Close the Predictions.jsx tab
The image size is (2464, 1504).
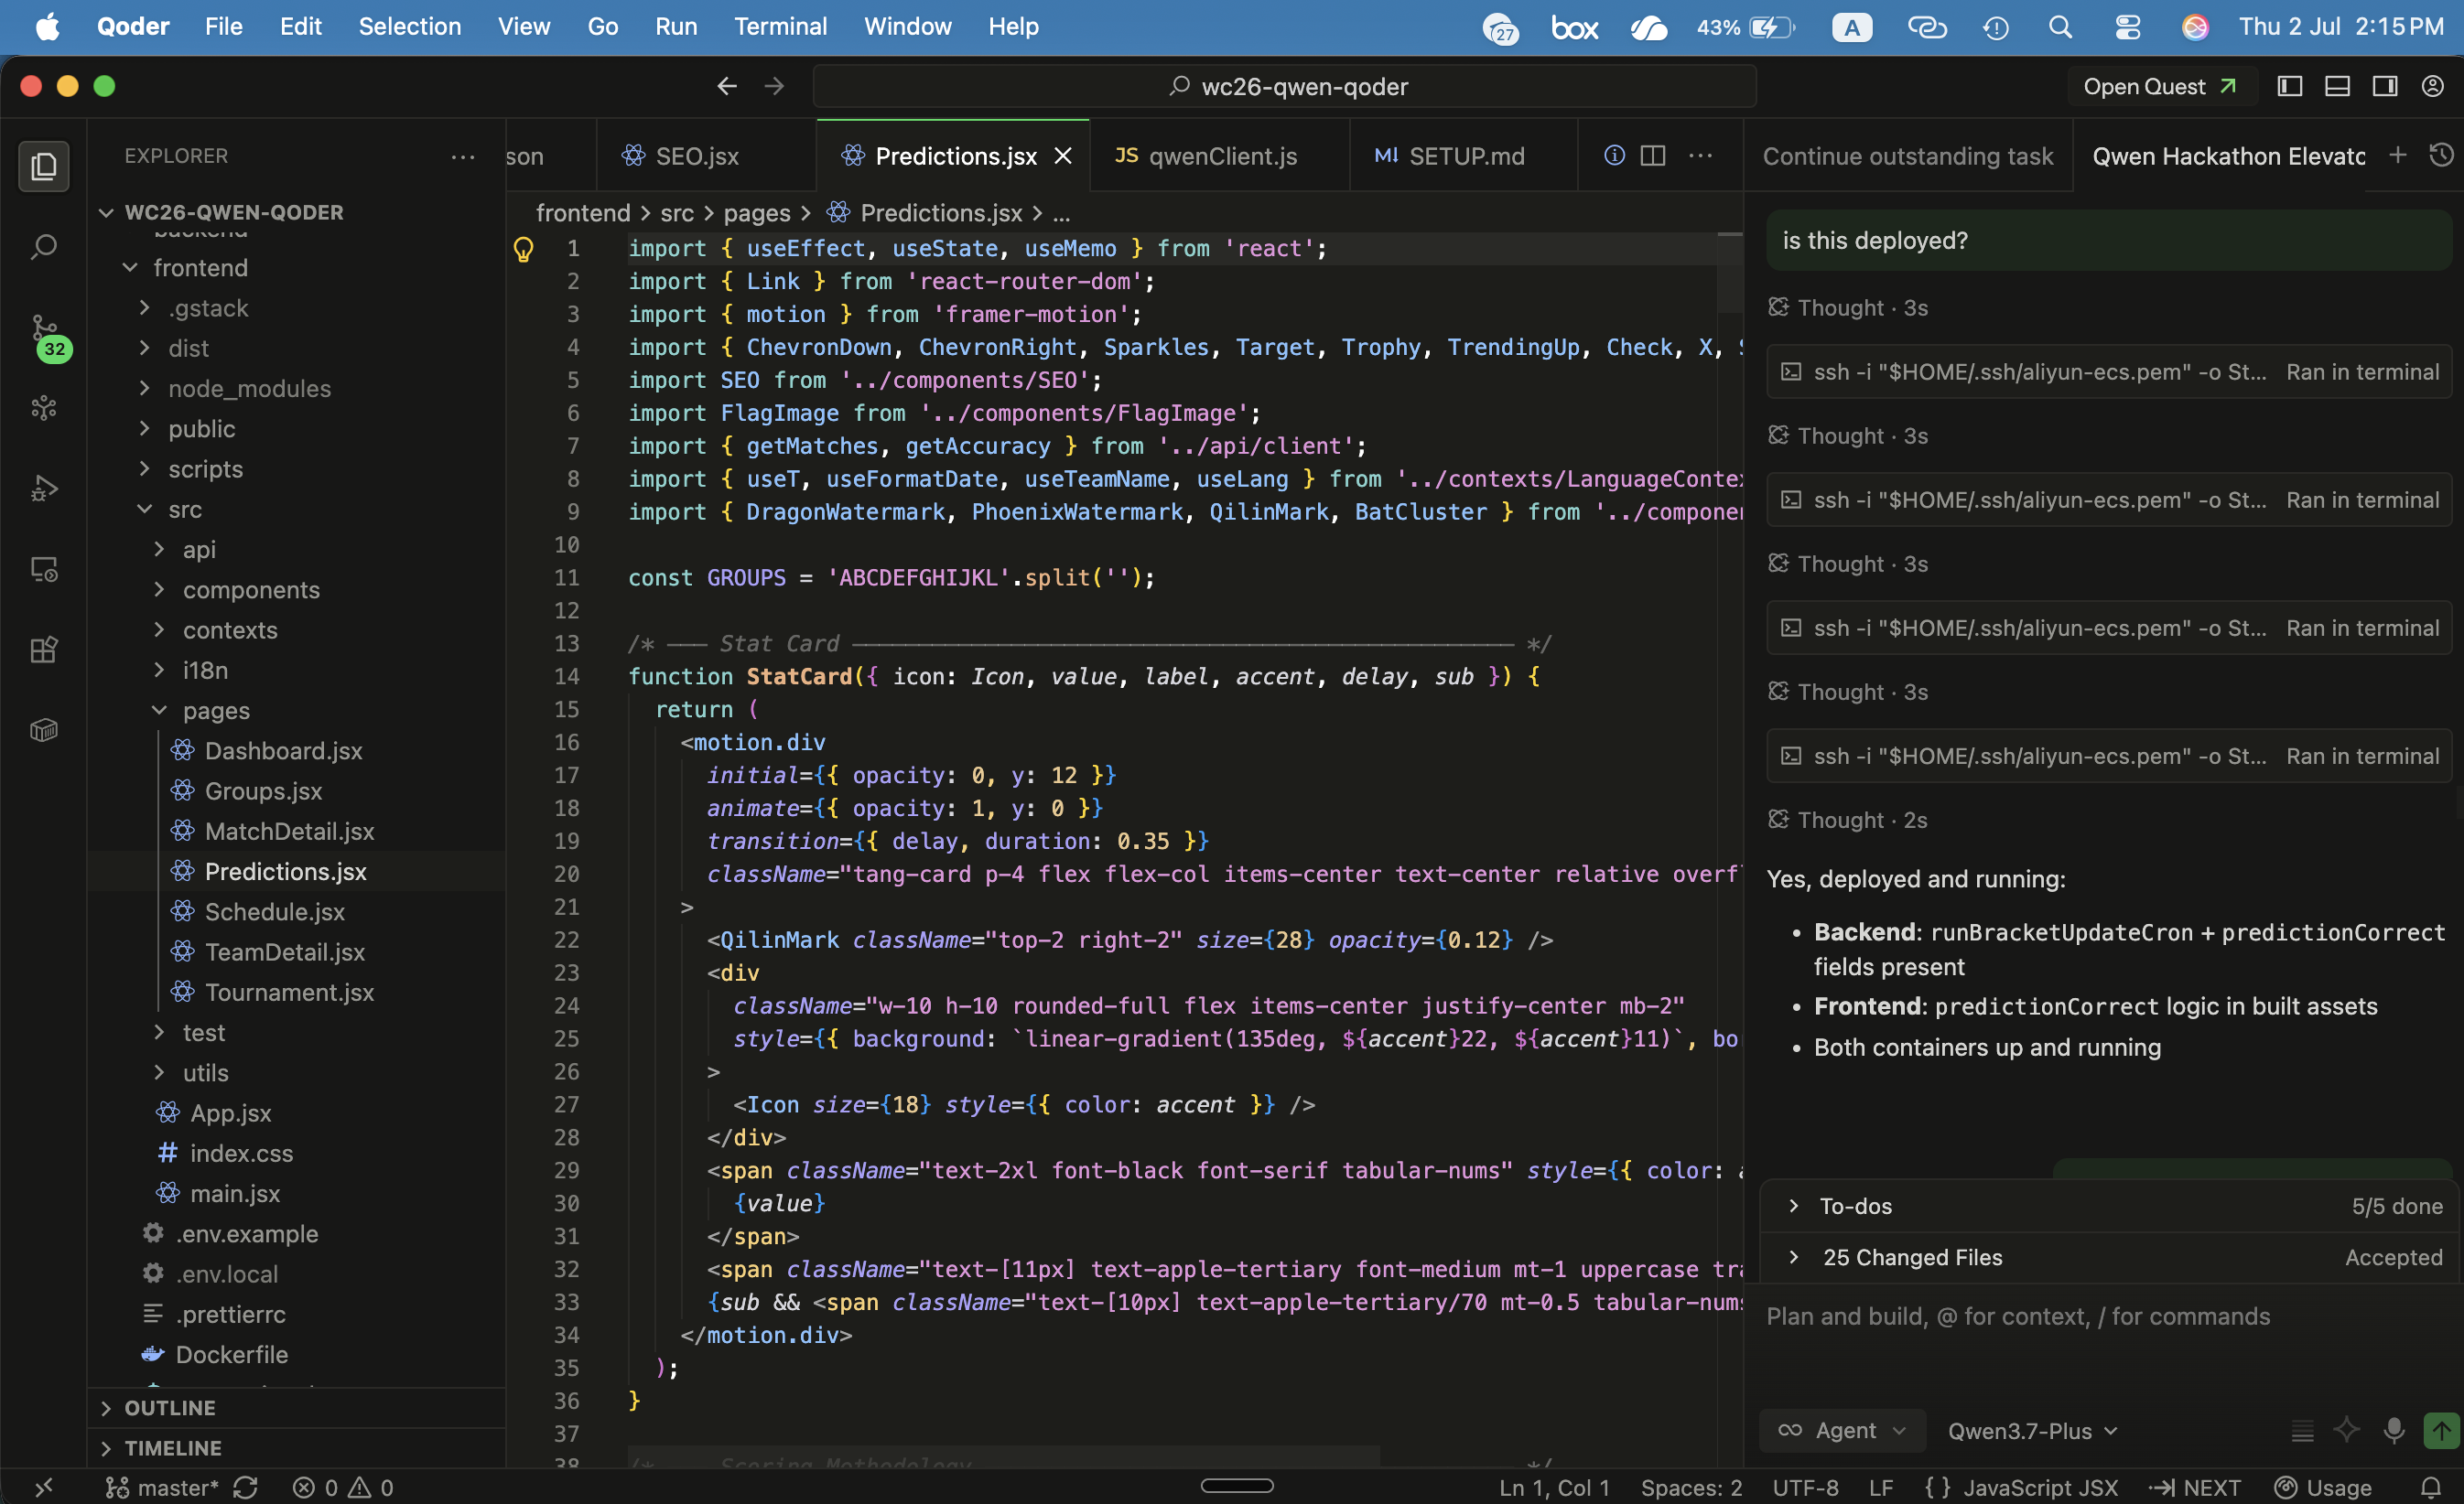[x=1063, y=156]
